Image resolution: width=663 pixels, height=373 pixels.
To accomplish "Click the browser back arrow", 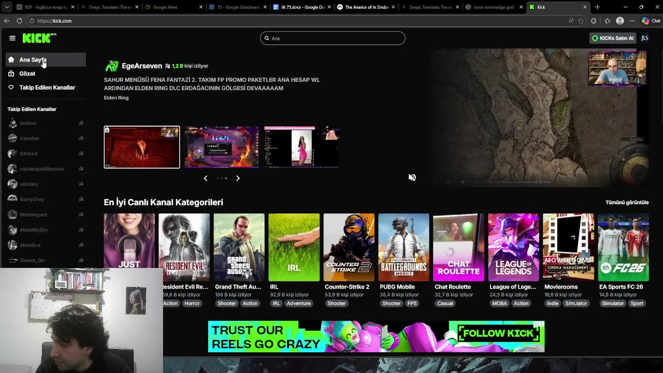I will 7,21.
